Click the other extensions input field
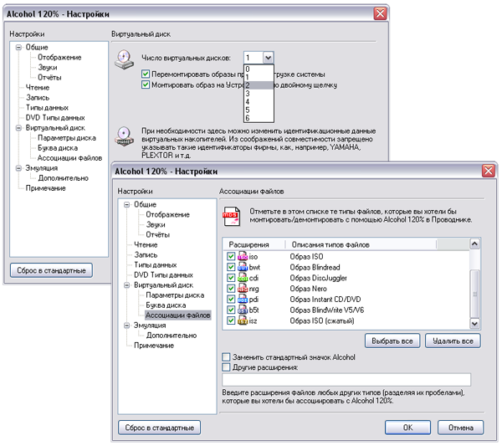502x446 pixels. coord(346,379)
